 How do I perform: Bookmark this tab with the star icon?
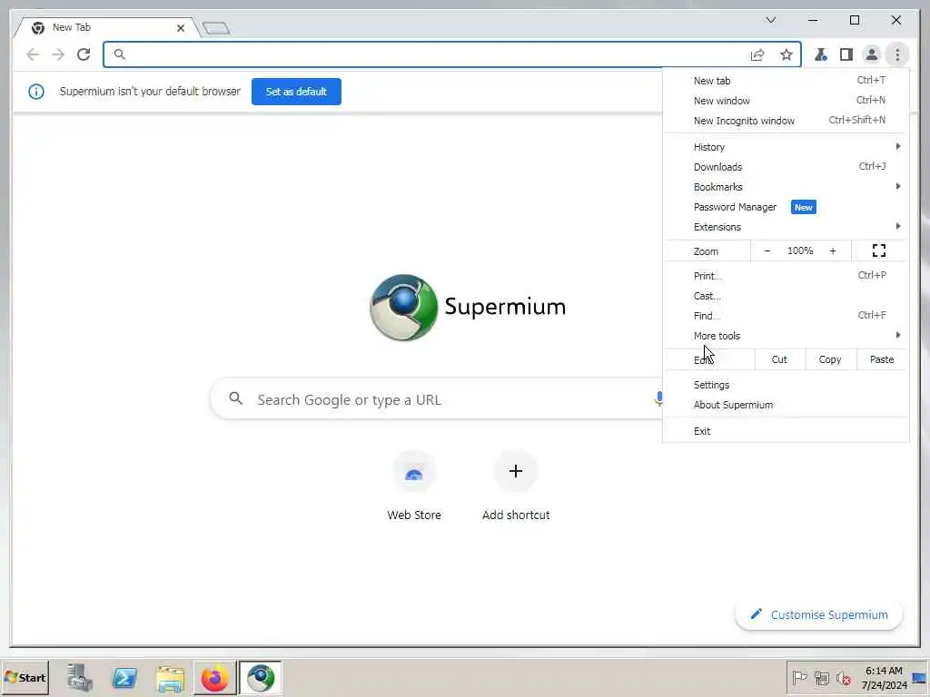click(786, 55)
